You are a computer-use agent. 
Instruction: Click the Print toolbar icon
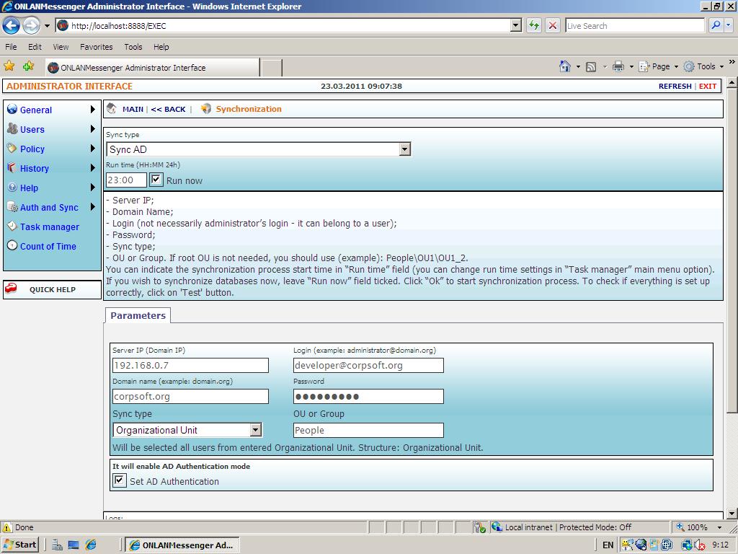tap(618, 66)
